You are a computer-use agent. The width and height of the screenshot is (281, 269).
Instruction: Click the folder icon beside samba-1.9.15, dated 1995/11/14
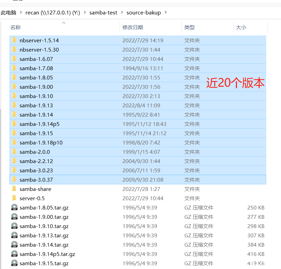(x=14, y=133)
